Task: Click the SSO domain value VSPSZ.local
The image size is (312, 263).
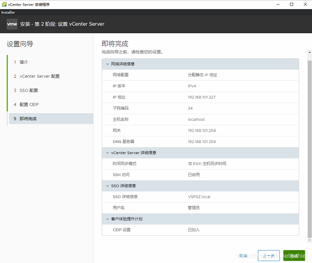Action: [199, 197]
